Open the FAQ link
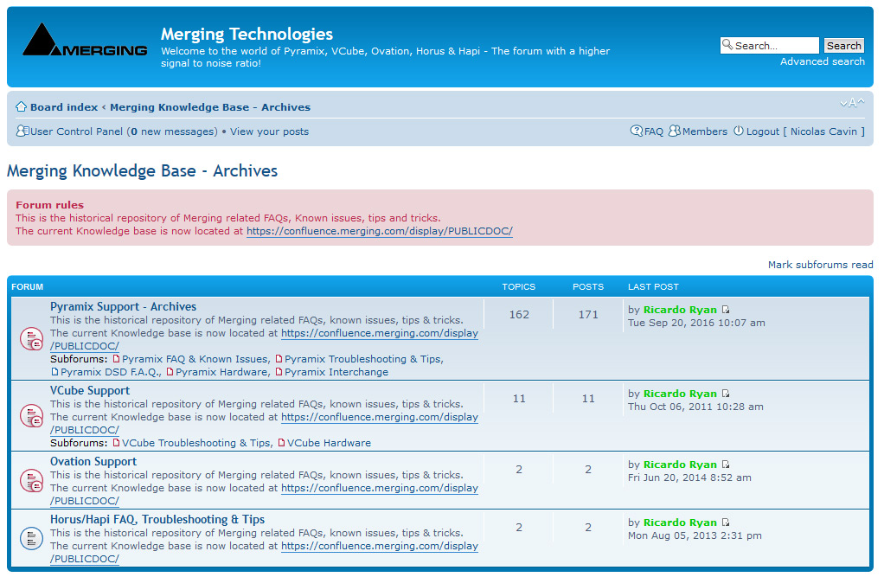The image size is (884, 577). (653, 131)
